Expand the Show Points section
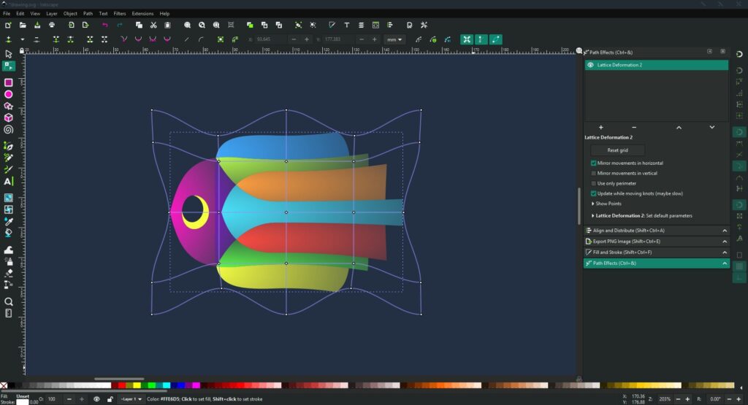This screenshot has height=405, width=748. pyautogui.click(x=610, y=204)
